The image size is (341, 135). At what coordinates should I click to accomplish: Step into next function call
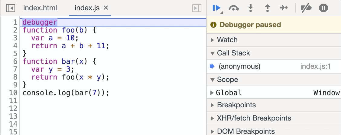(250, 8)
